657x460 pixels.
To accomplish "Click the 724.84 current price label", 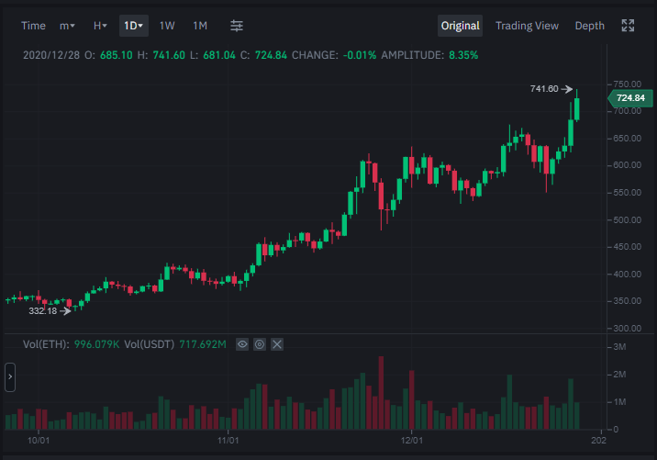I will [x=630, y=98].
